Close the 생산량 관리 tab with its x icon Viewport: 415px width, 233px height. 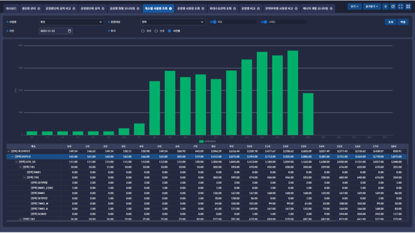[x=38, y=8]
